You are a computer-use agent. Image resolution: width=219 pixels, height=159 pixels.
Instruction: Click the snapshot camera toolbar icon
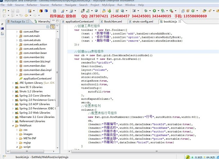click(134, 11)
